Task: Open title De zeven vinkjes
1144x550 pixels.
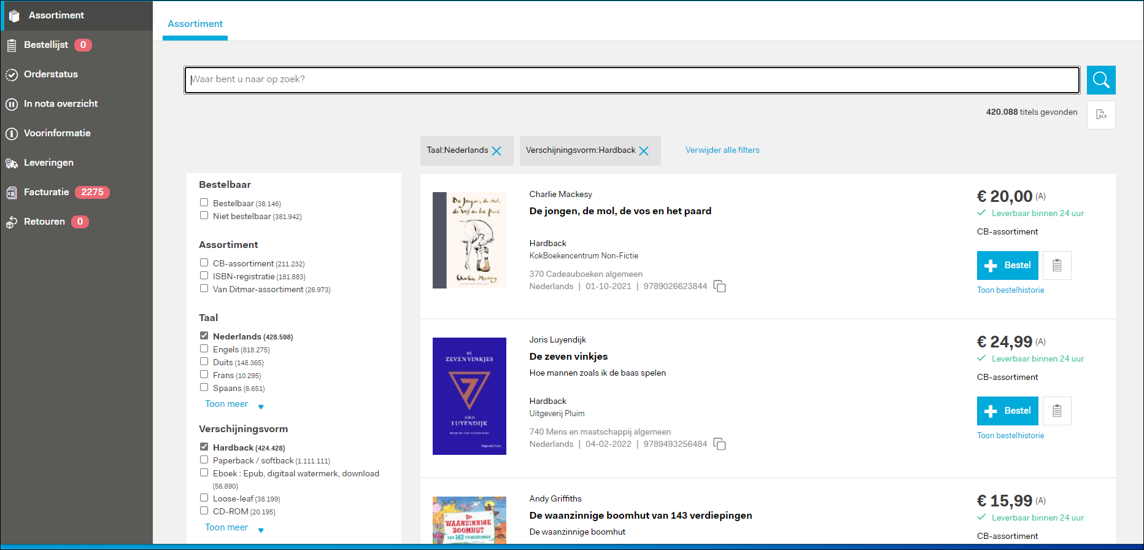Action: [568, 357]
